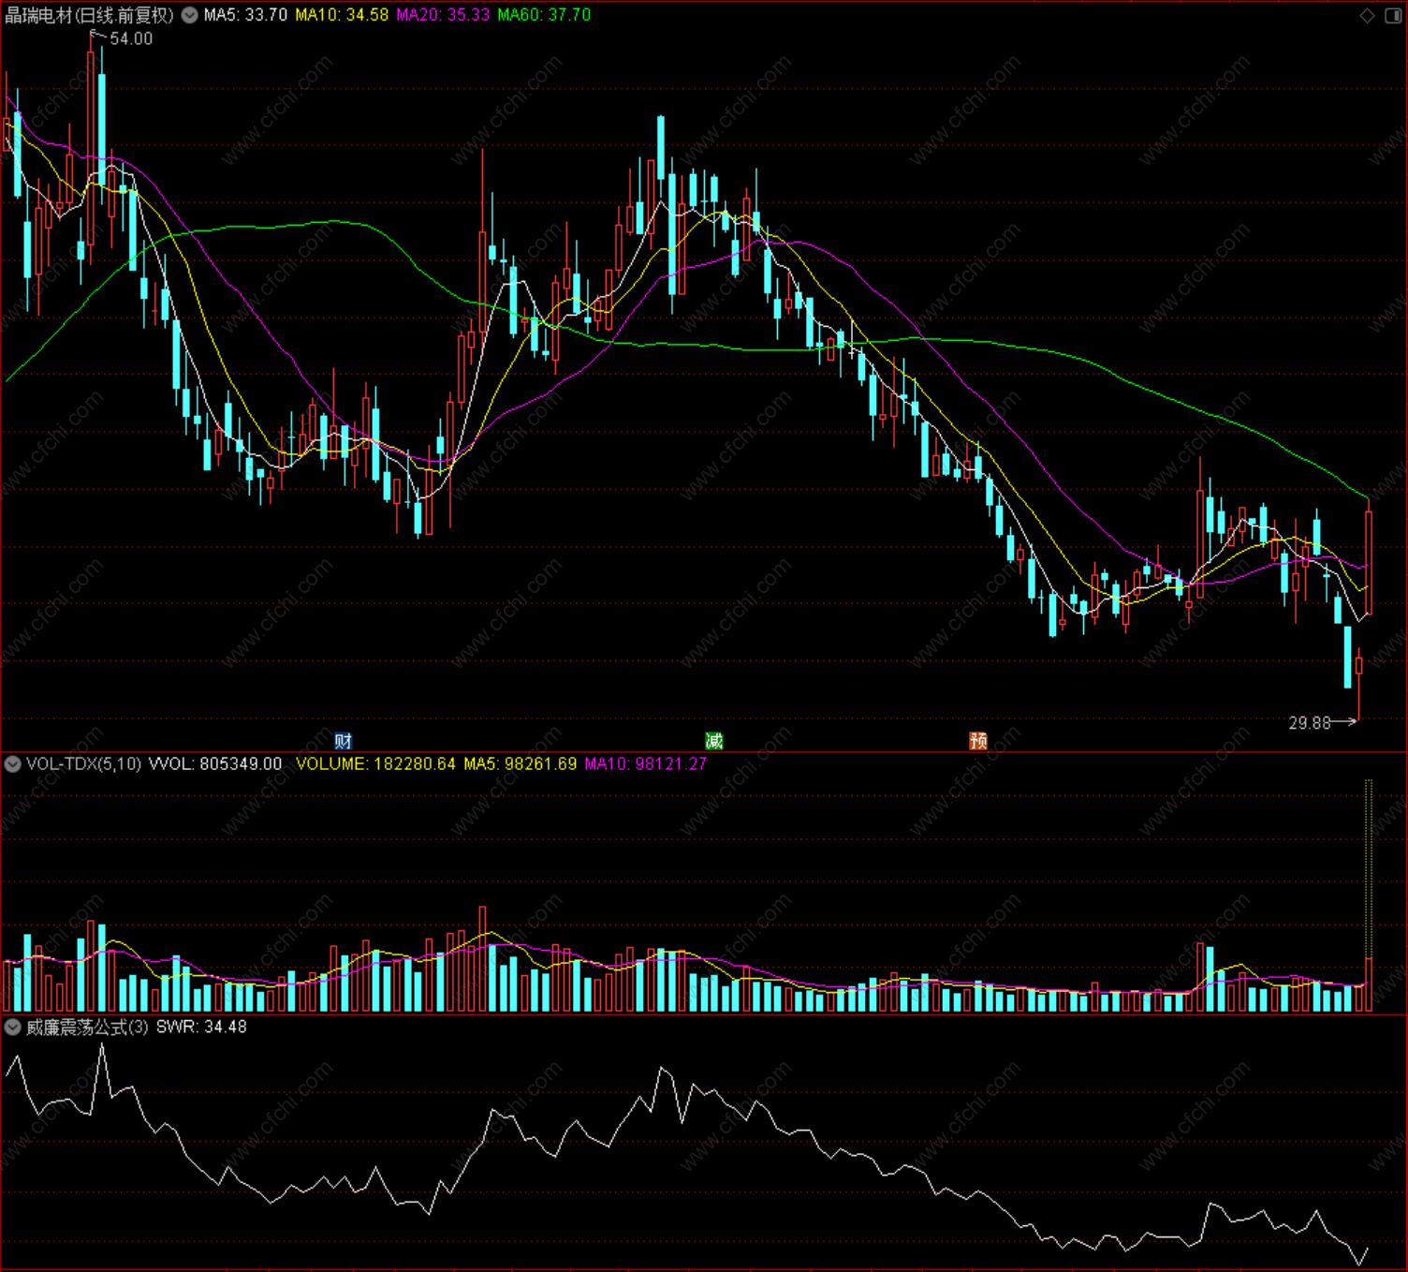Click the 威廉震荡公式(3) indicator name

pos(87,1028)
